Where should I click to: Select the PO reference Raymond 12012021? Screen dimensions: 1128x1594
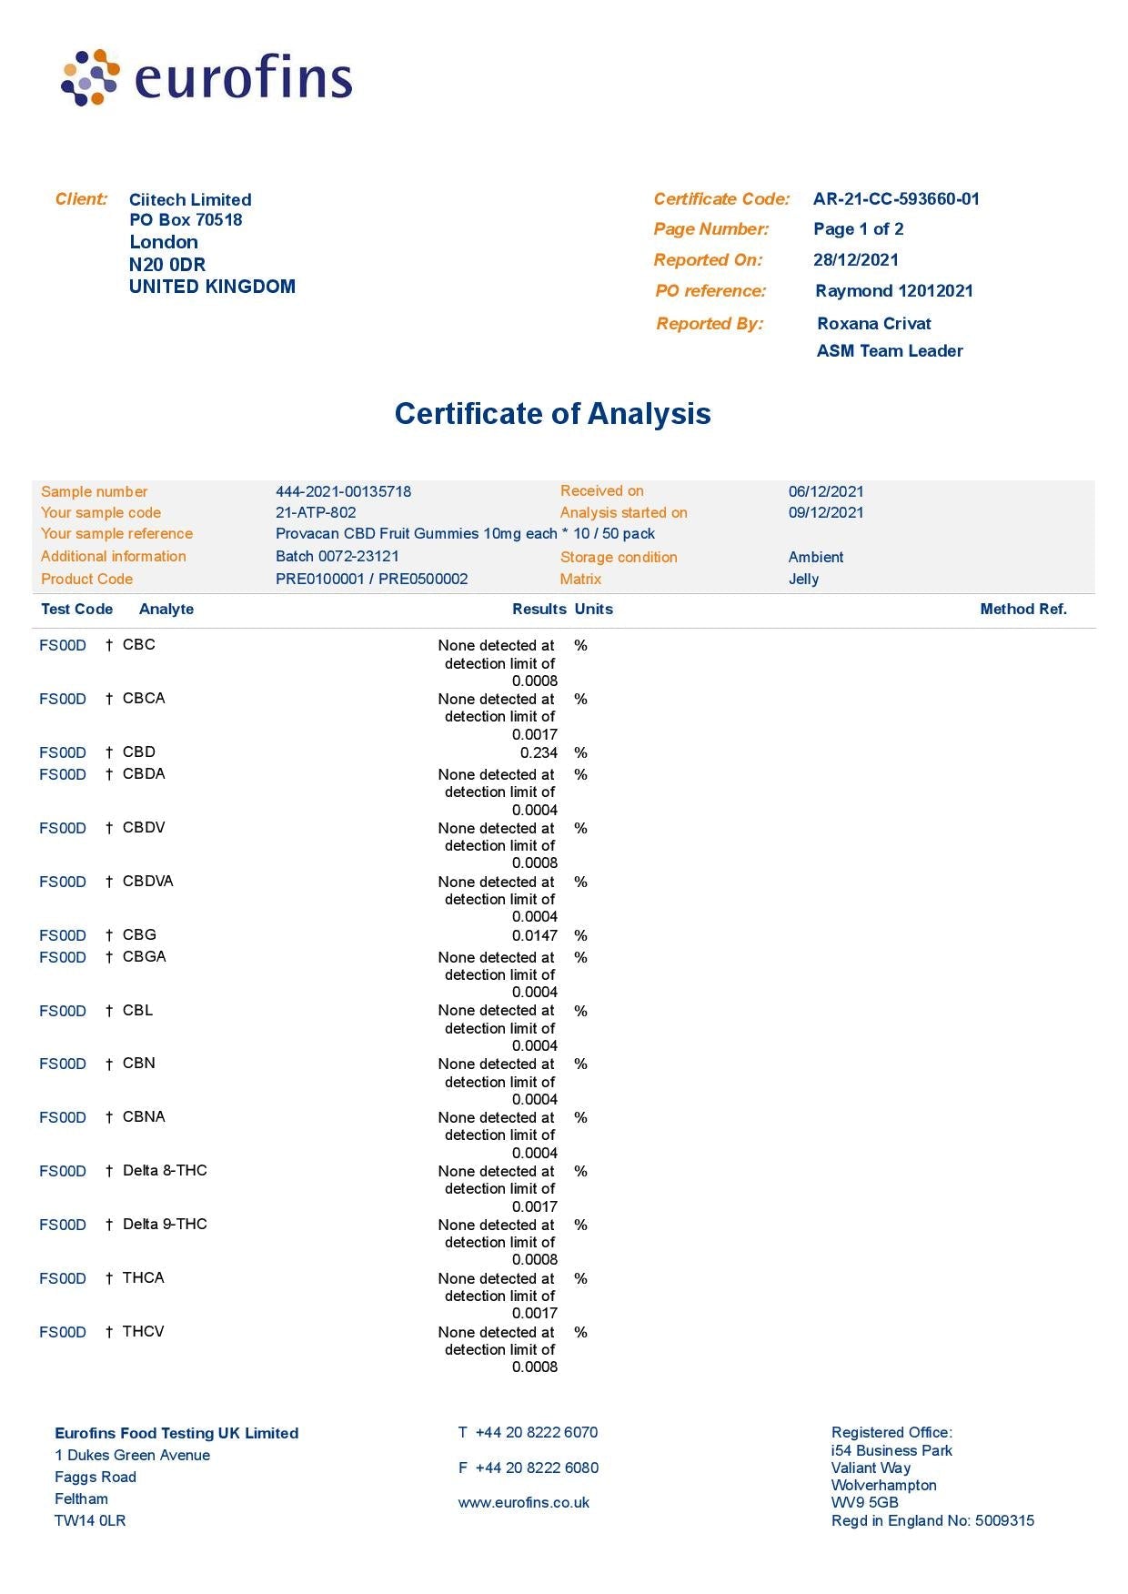[x=893, y=291]
